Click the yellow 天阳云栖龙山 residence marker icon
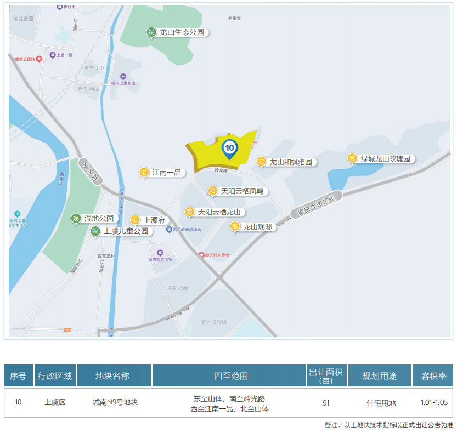 189,212
